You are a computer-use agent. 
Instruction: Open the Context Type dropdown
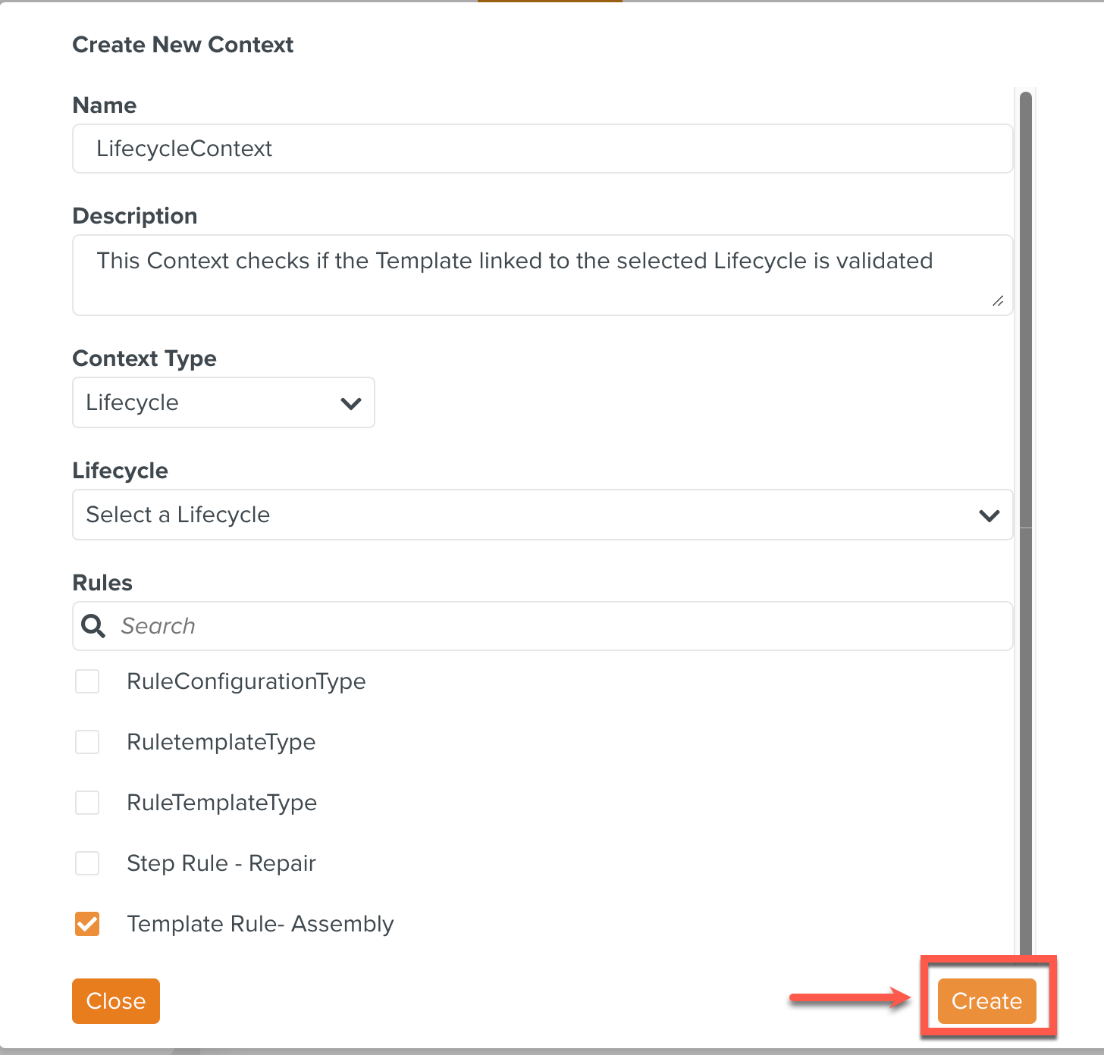point(223,402)
